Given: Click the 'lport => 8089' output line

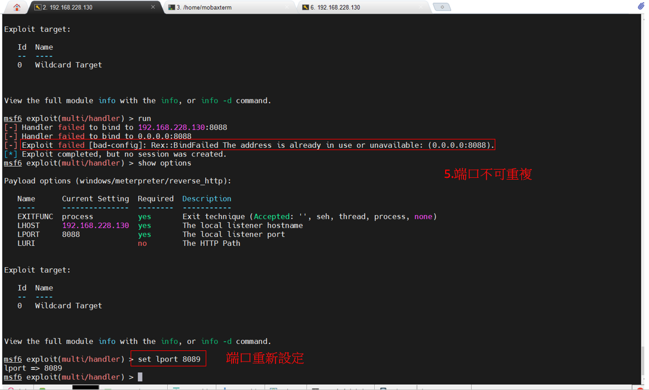Looking at the screenshot, I should pyautogui.click(x=33, y=368).
